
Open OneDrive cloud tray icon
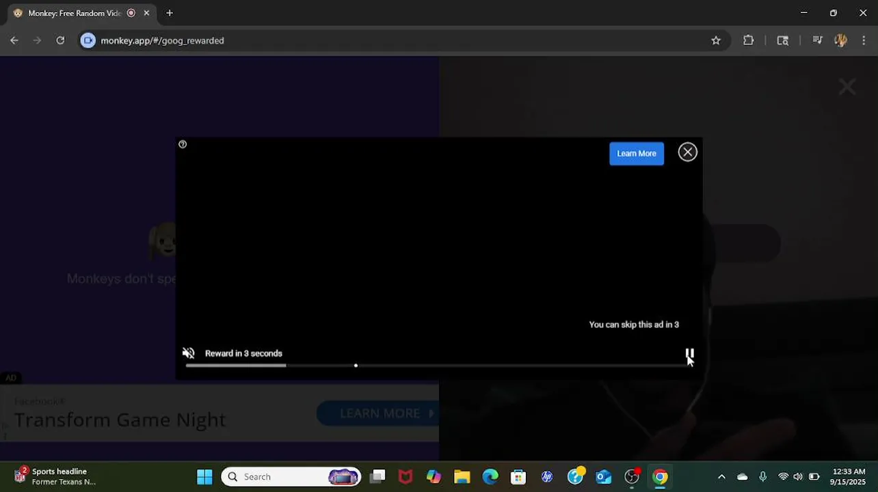(743, 477)
